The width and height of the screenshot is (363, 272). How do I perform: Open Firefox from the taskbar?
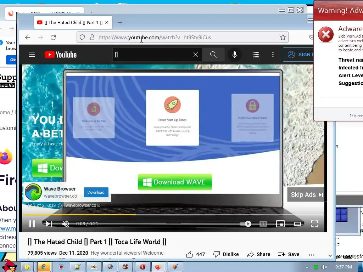158,267
